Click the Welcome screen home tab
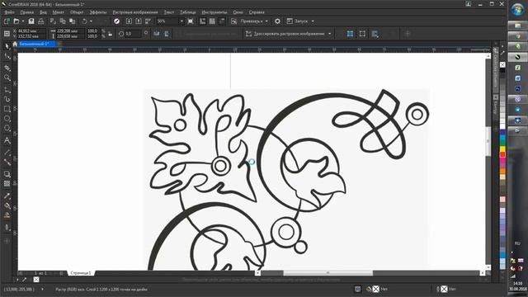Image resolution: width=528 pixels, height=297 pixels. pos(15,44)
